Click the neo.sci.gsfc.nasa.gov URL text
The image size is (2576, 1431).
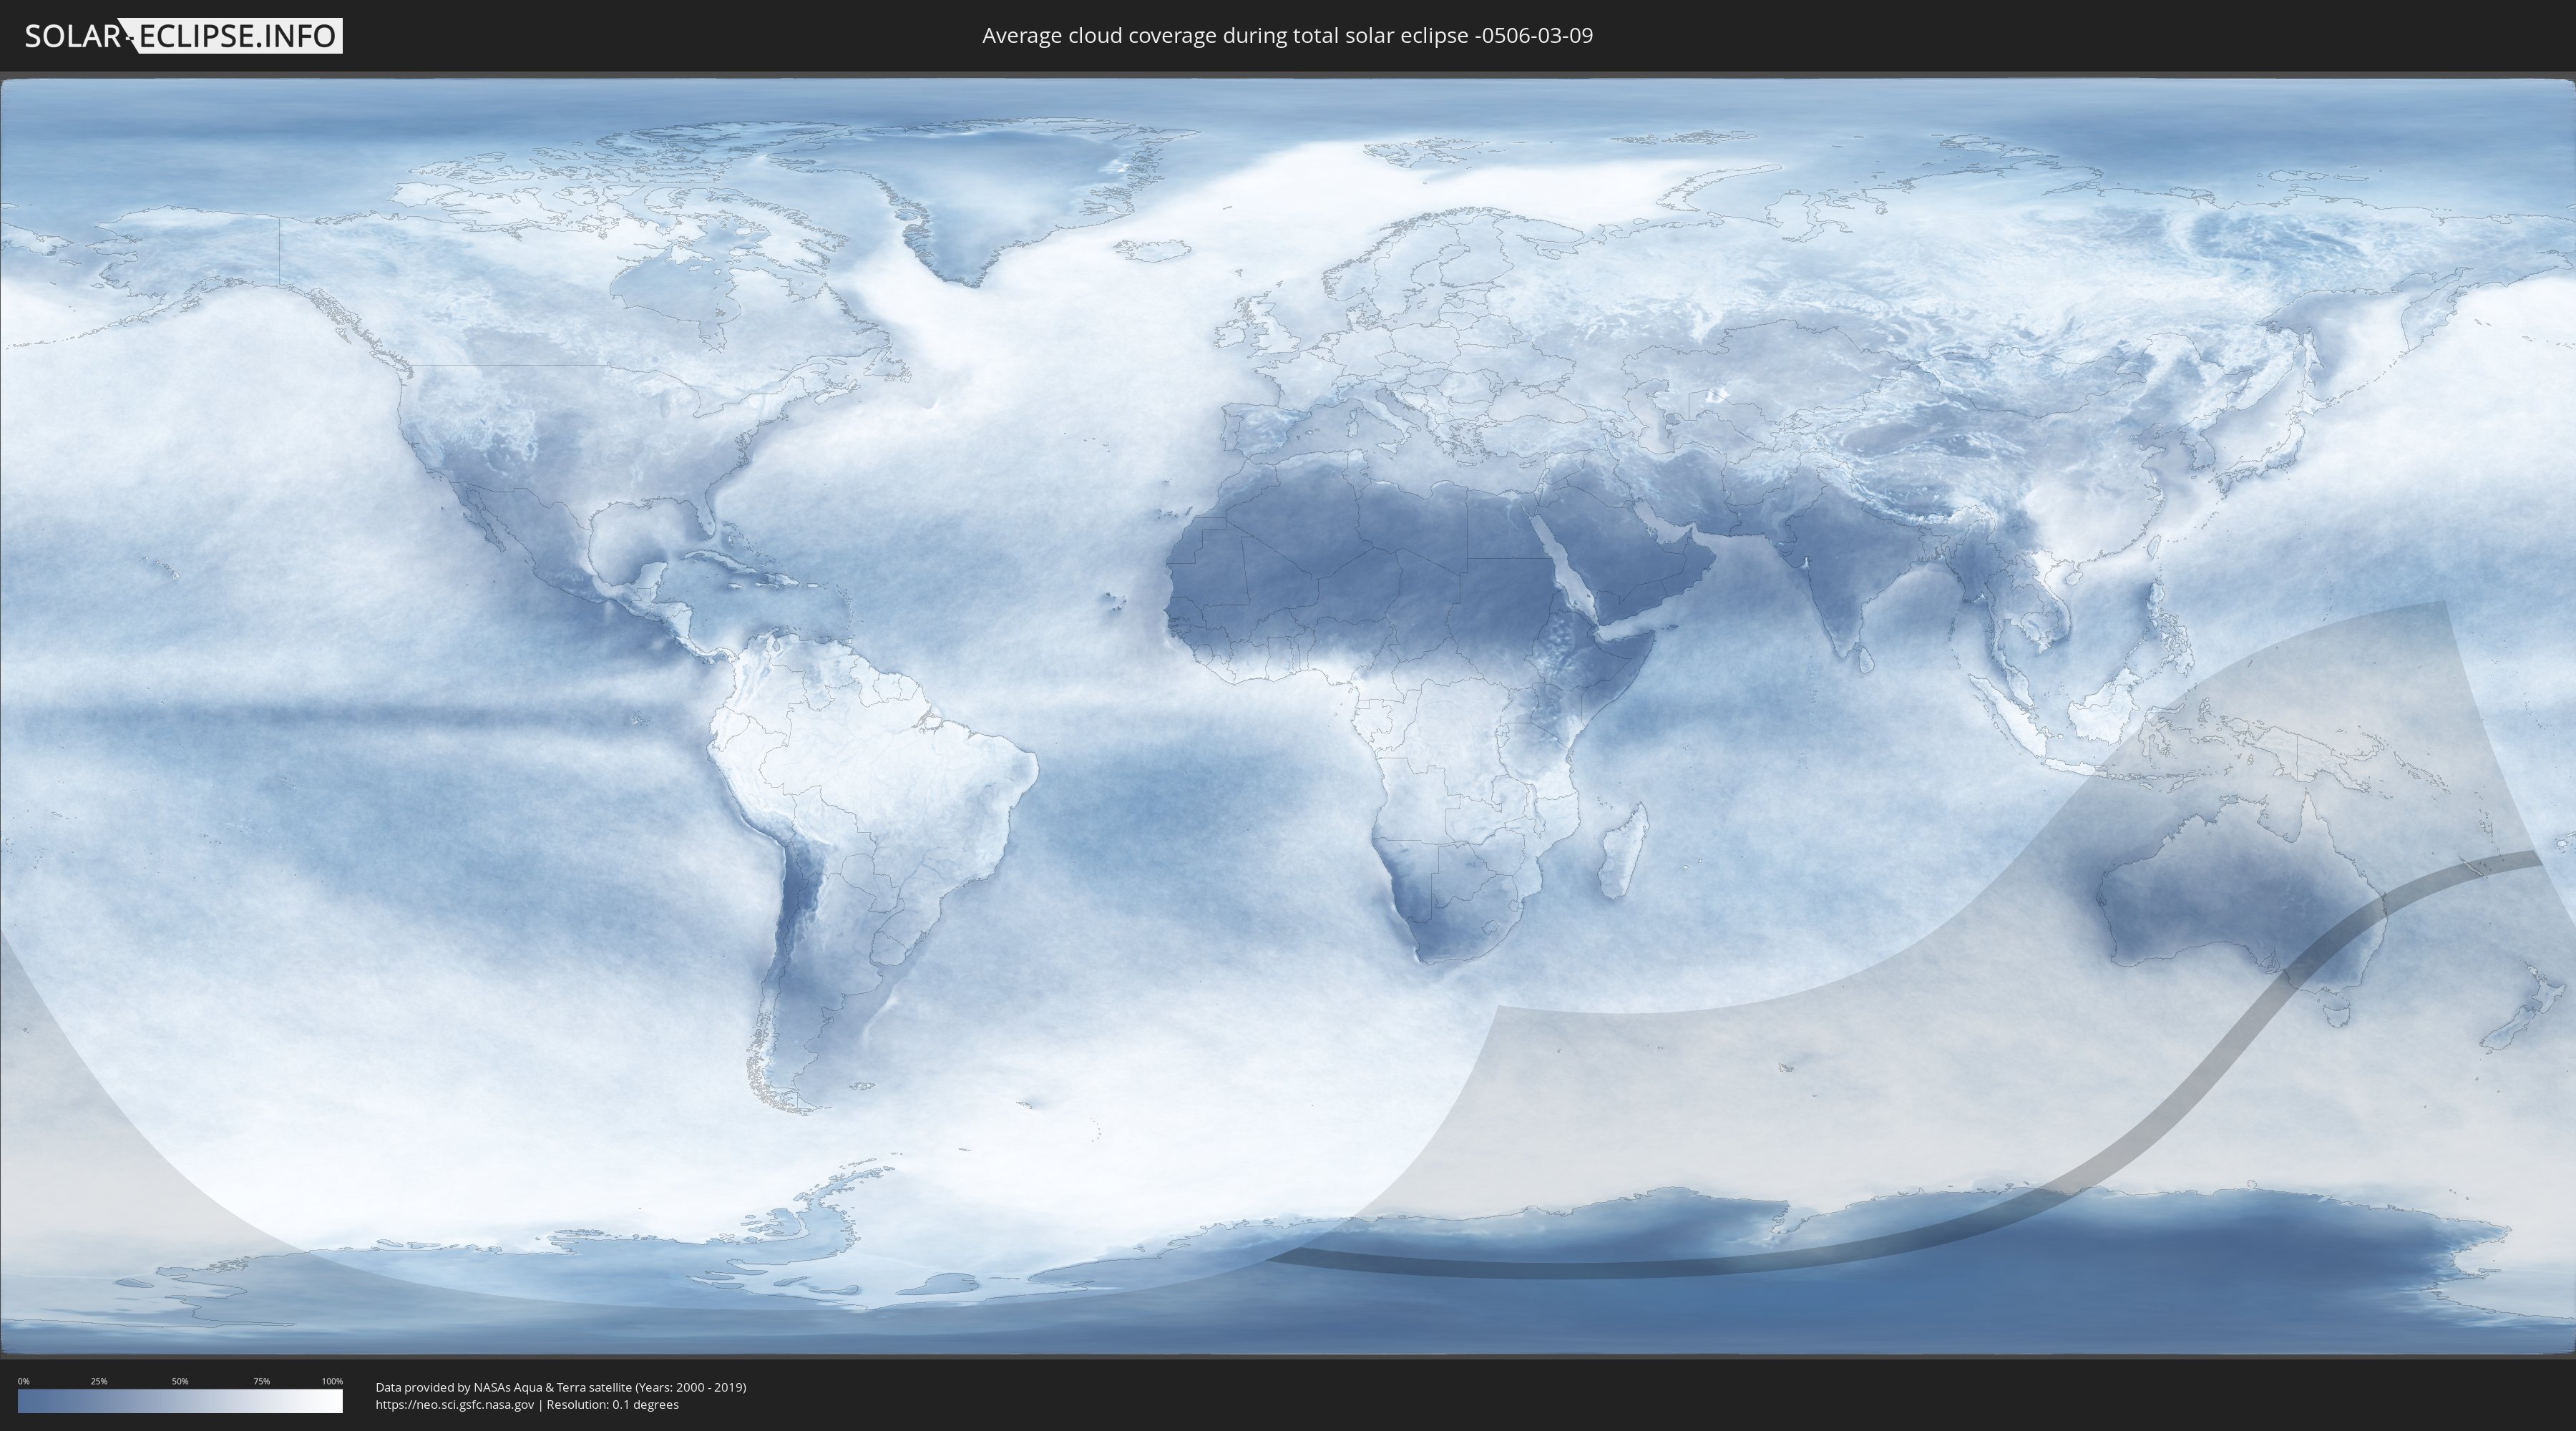(x=454, y=1405)
